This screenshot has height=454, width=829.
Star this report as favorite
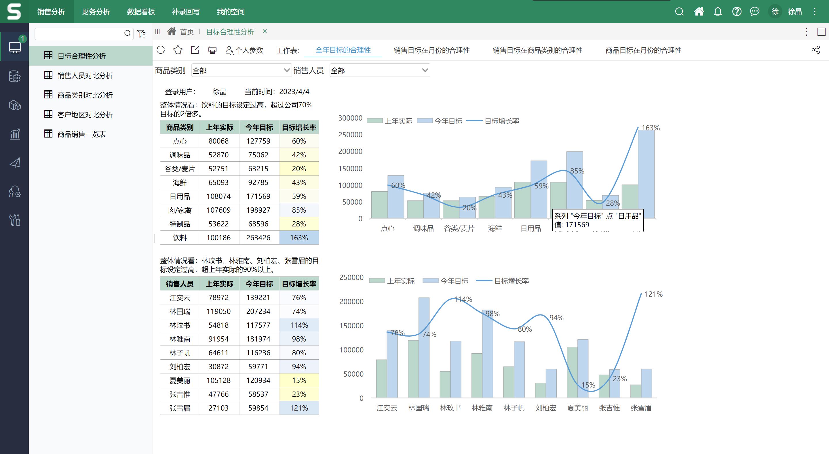pos(178,50)
